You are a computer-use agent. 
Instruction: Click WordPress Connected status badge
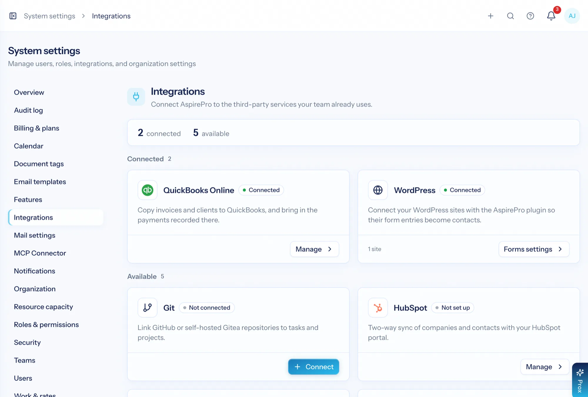point(462,190)
